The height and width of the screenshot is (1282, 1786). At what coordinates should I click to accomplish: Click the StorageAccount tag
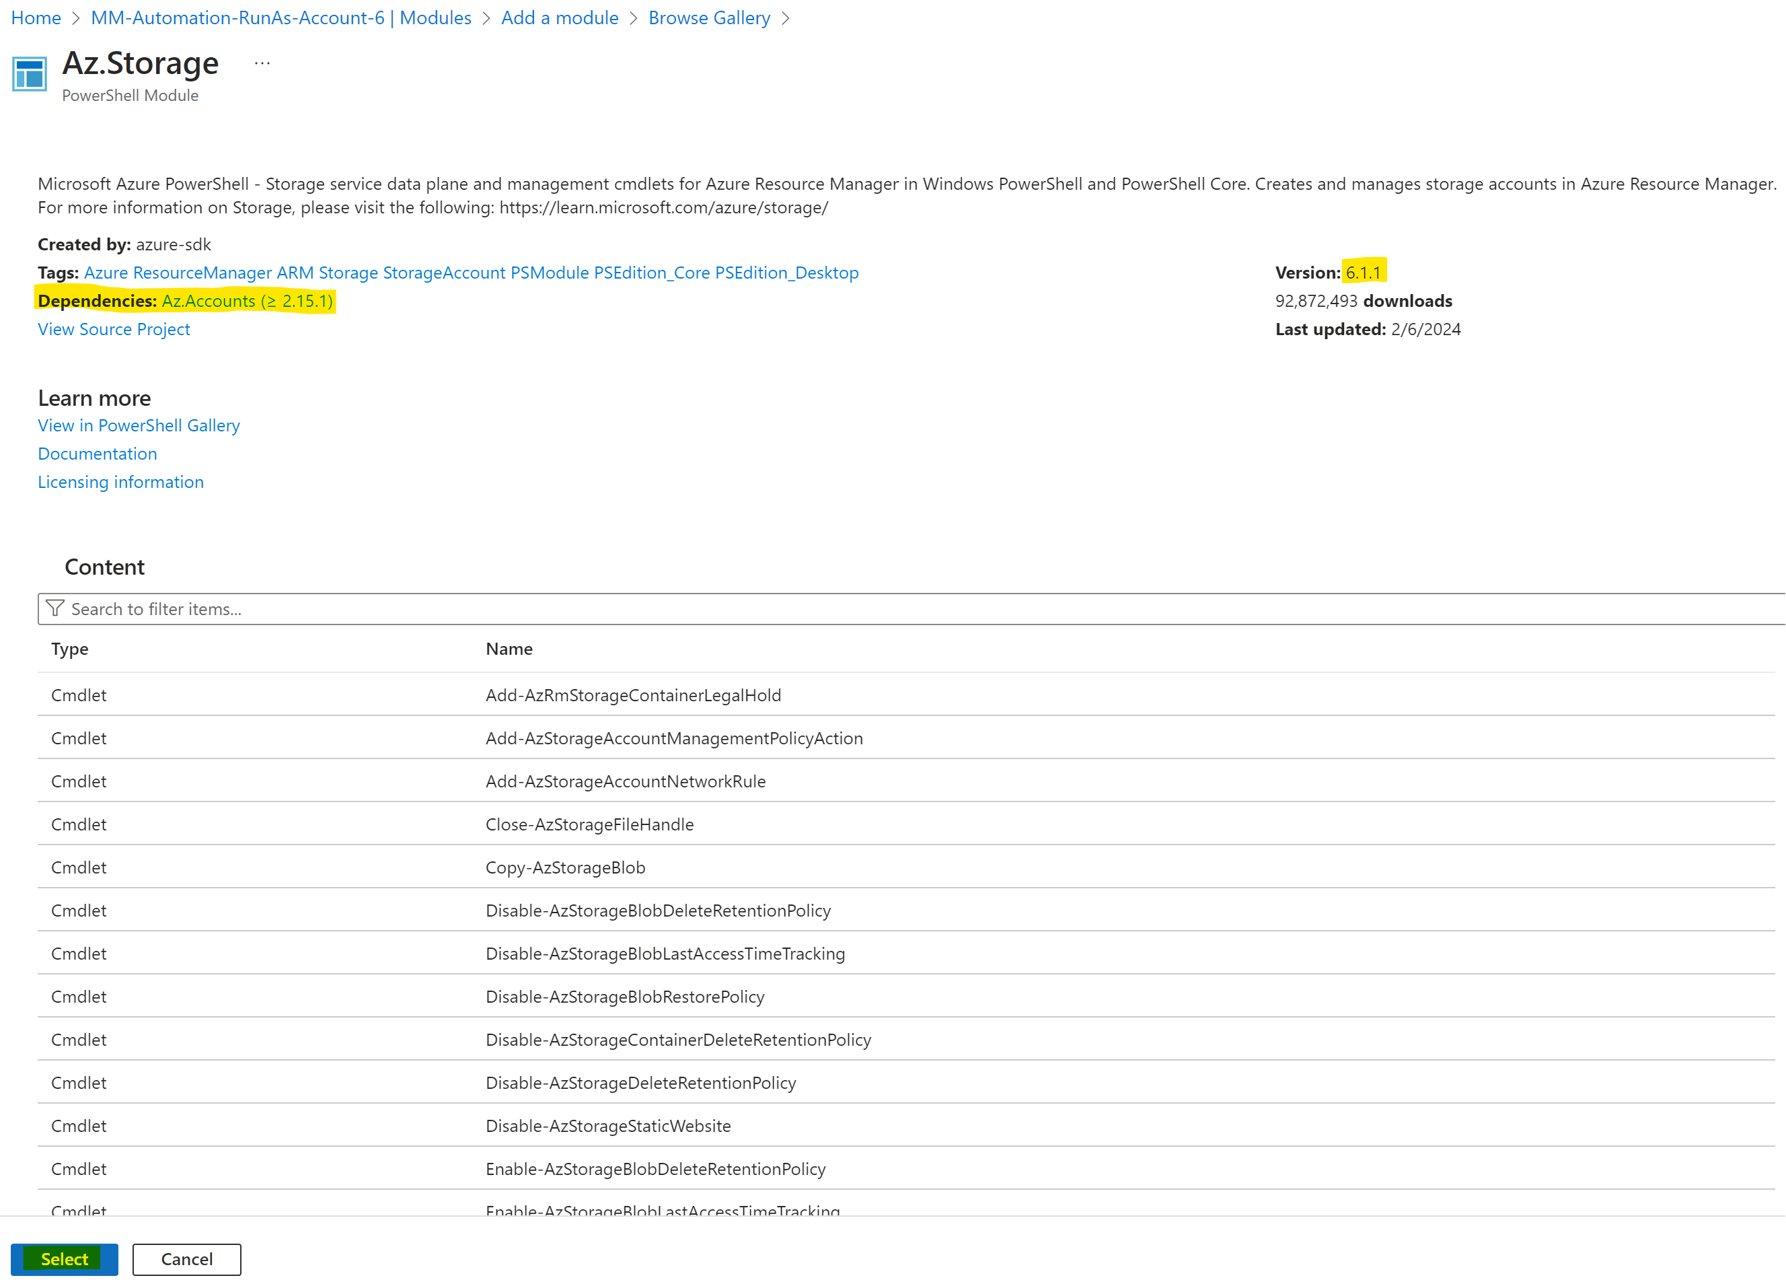pos(444,273)
